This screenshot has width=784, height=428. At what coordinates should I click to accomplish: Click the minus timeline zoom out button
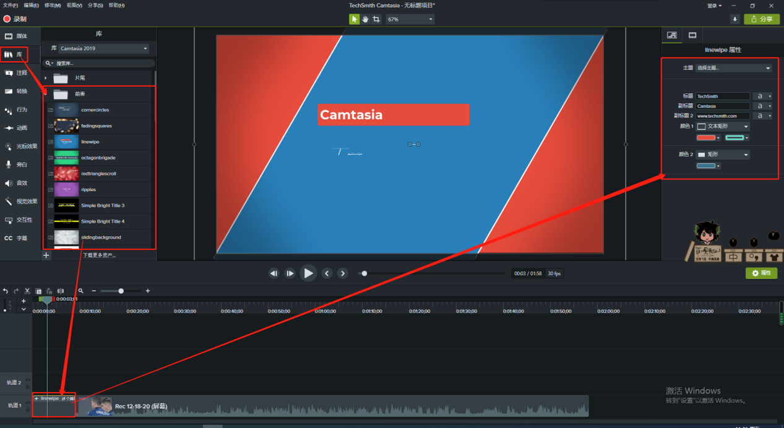[94, 291]
